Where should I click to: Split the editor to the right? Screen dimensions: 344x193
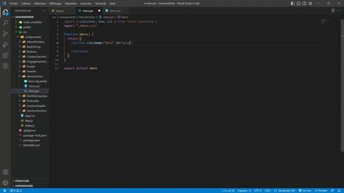tap(333, 11)
